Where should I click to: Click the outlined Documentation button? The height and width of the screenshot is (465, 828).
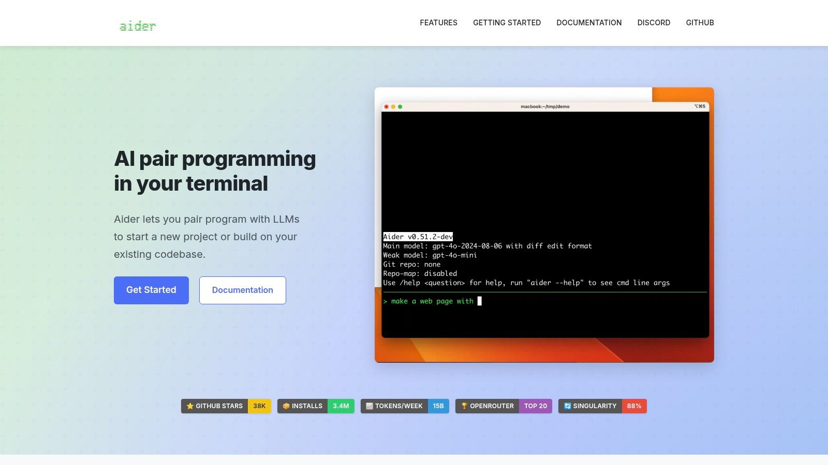pyautogui.click(x=242, y=290)
